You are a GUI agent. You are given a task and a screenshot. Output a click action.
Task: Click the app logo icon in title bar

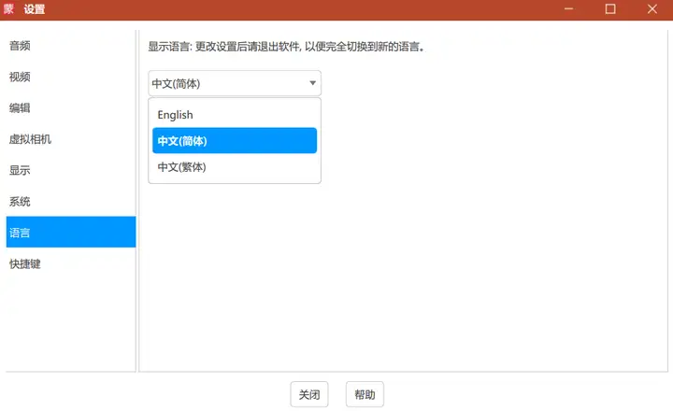(x=8, y=9)
